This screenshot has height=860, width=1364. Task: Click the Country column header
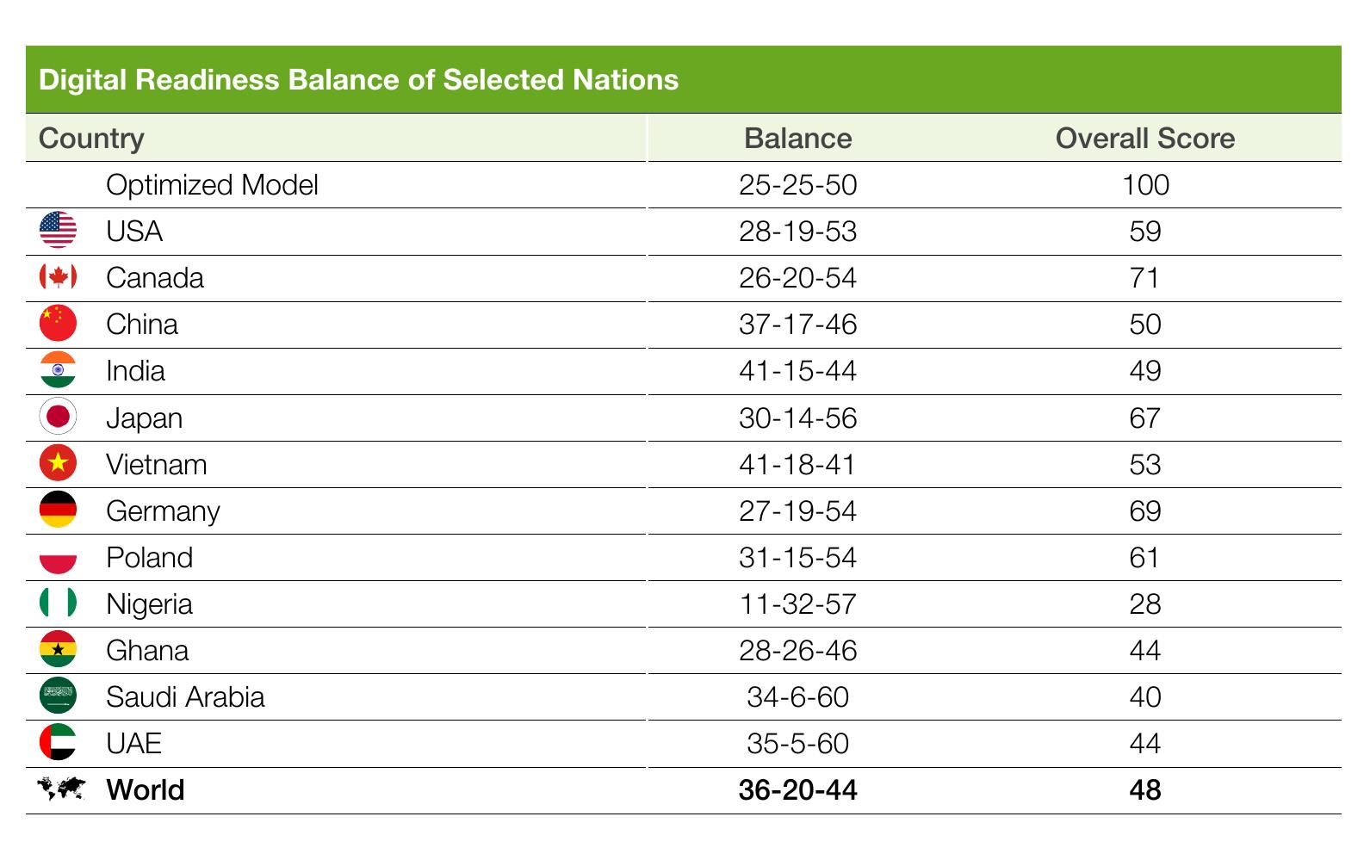pyautogui.click(x=92, y=138)
